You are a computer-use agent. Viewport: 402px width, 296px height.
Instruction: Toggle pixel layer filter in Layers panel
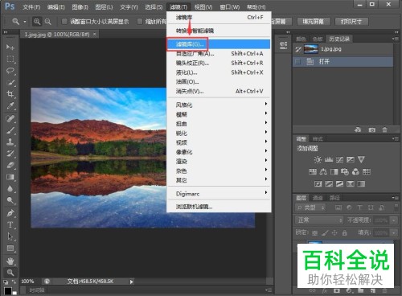point(338,208)
